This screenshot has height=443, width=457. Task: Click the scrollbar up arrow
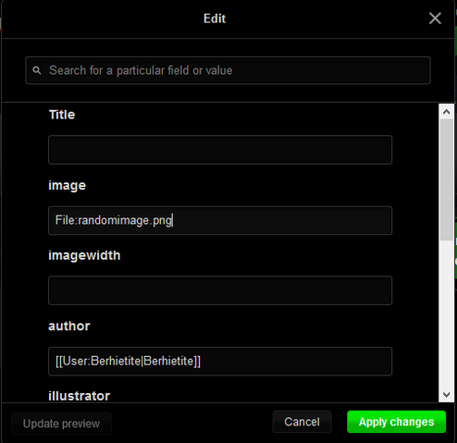click(x=446, y=112)
